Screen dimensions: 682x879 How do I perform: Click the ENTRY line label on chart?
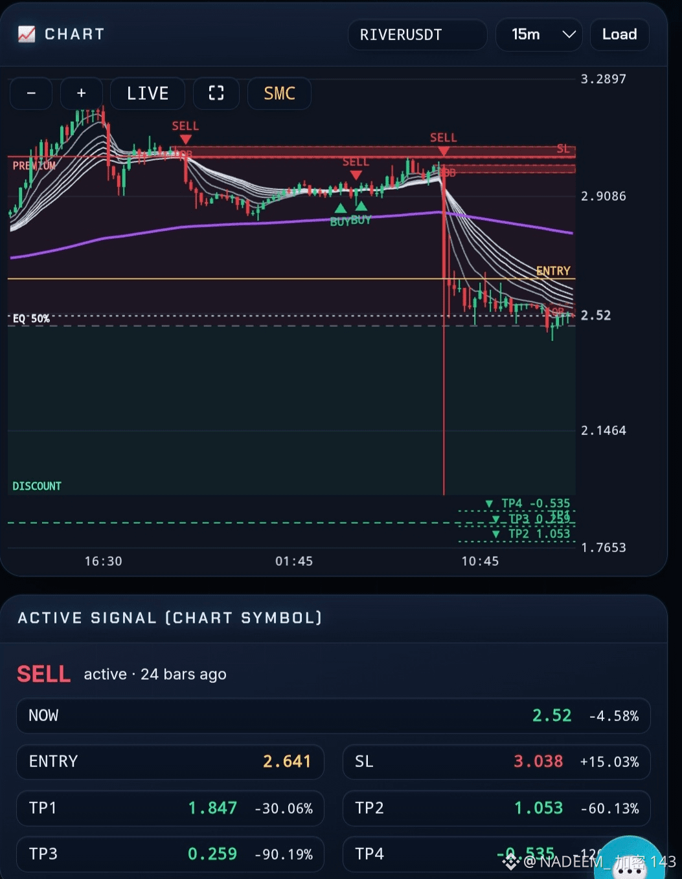click(553, 271)
